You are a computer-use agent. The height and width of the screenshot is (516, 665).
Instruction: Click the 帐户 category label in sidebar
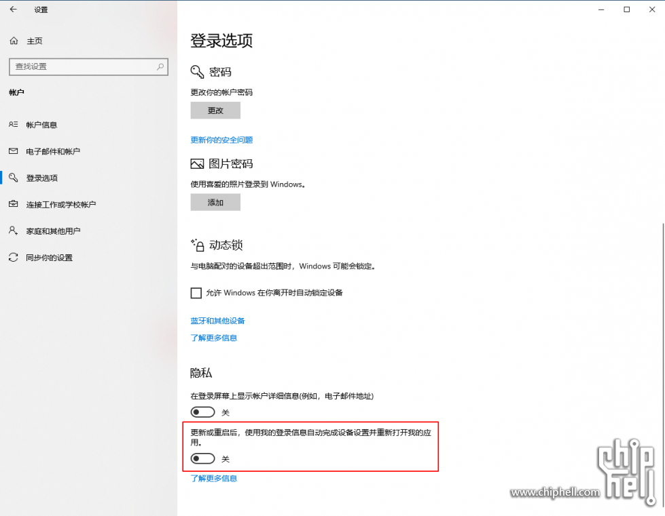click(x=16, y=92)
